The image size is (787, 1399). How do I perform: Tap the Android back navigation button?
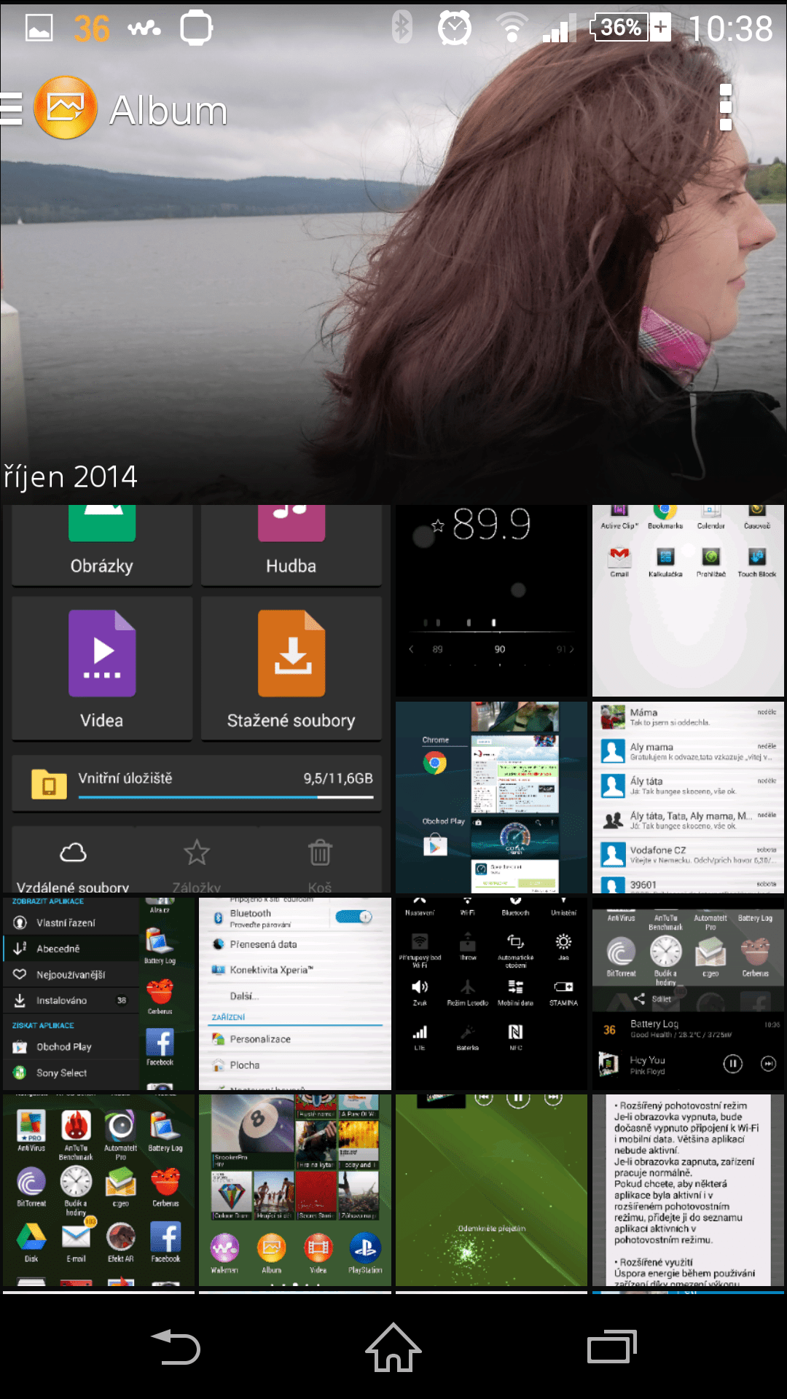click(175, 1347)
